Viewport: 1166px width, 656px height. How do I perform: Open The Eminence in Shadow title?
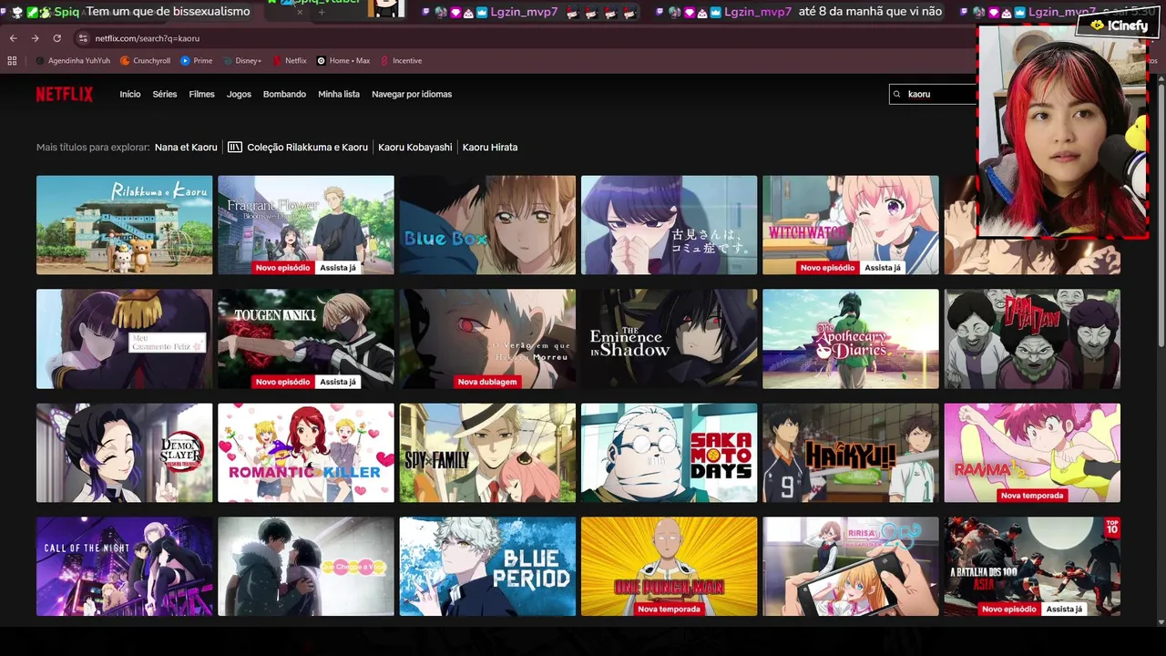(670, 339)
